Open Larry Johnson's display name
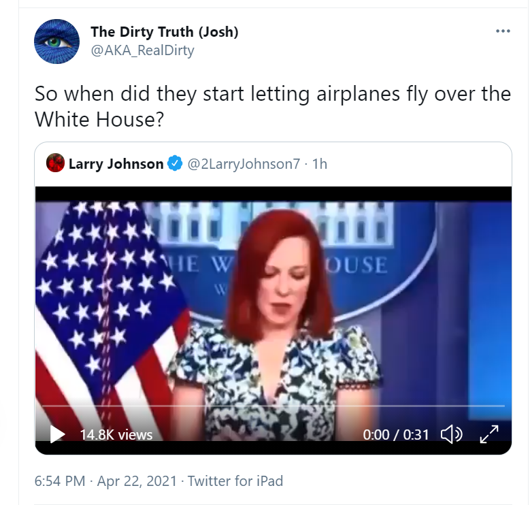This screenshot has width=530, height=505. 116,164
